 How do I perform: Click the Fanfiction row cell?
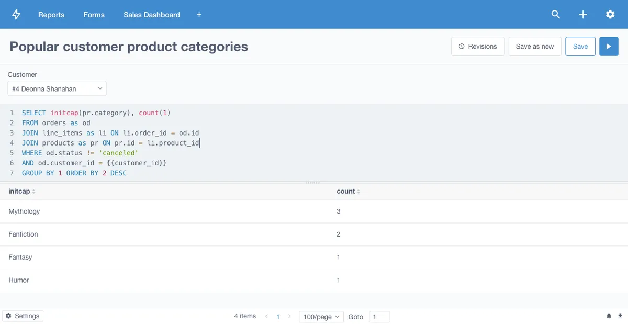(23, 234)
